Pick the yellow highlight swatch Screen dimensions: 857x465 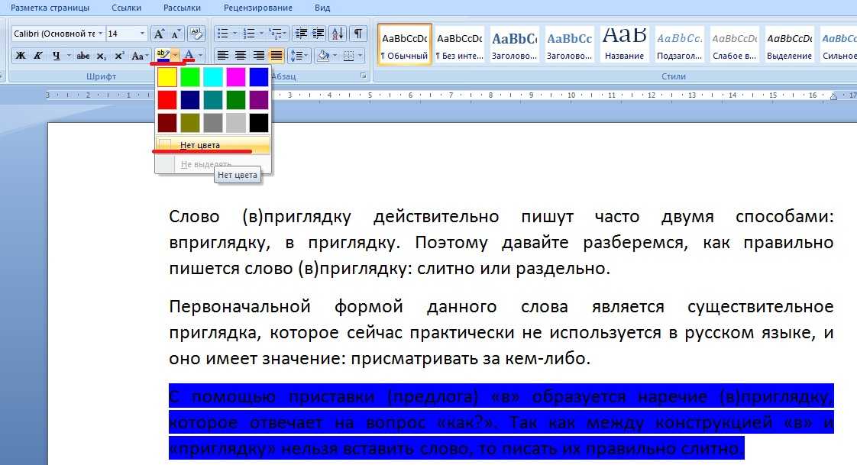click(x=167, y=77)
